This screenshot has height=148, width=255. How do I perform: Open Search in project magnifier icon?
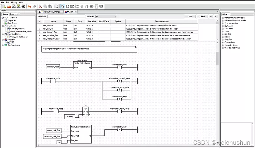tap(56, 7)
